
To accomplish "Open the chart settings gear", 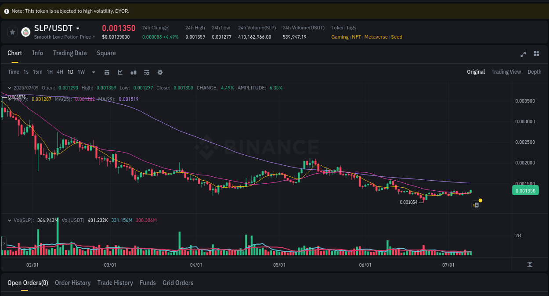I will tap(160, 72).
